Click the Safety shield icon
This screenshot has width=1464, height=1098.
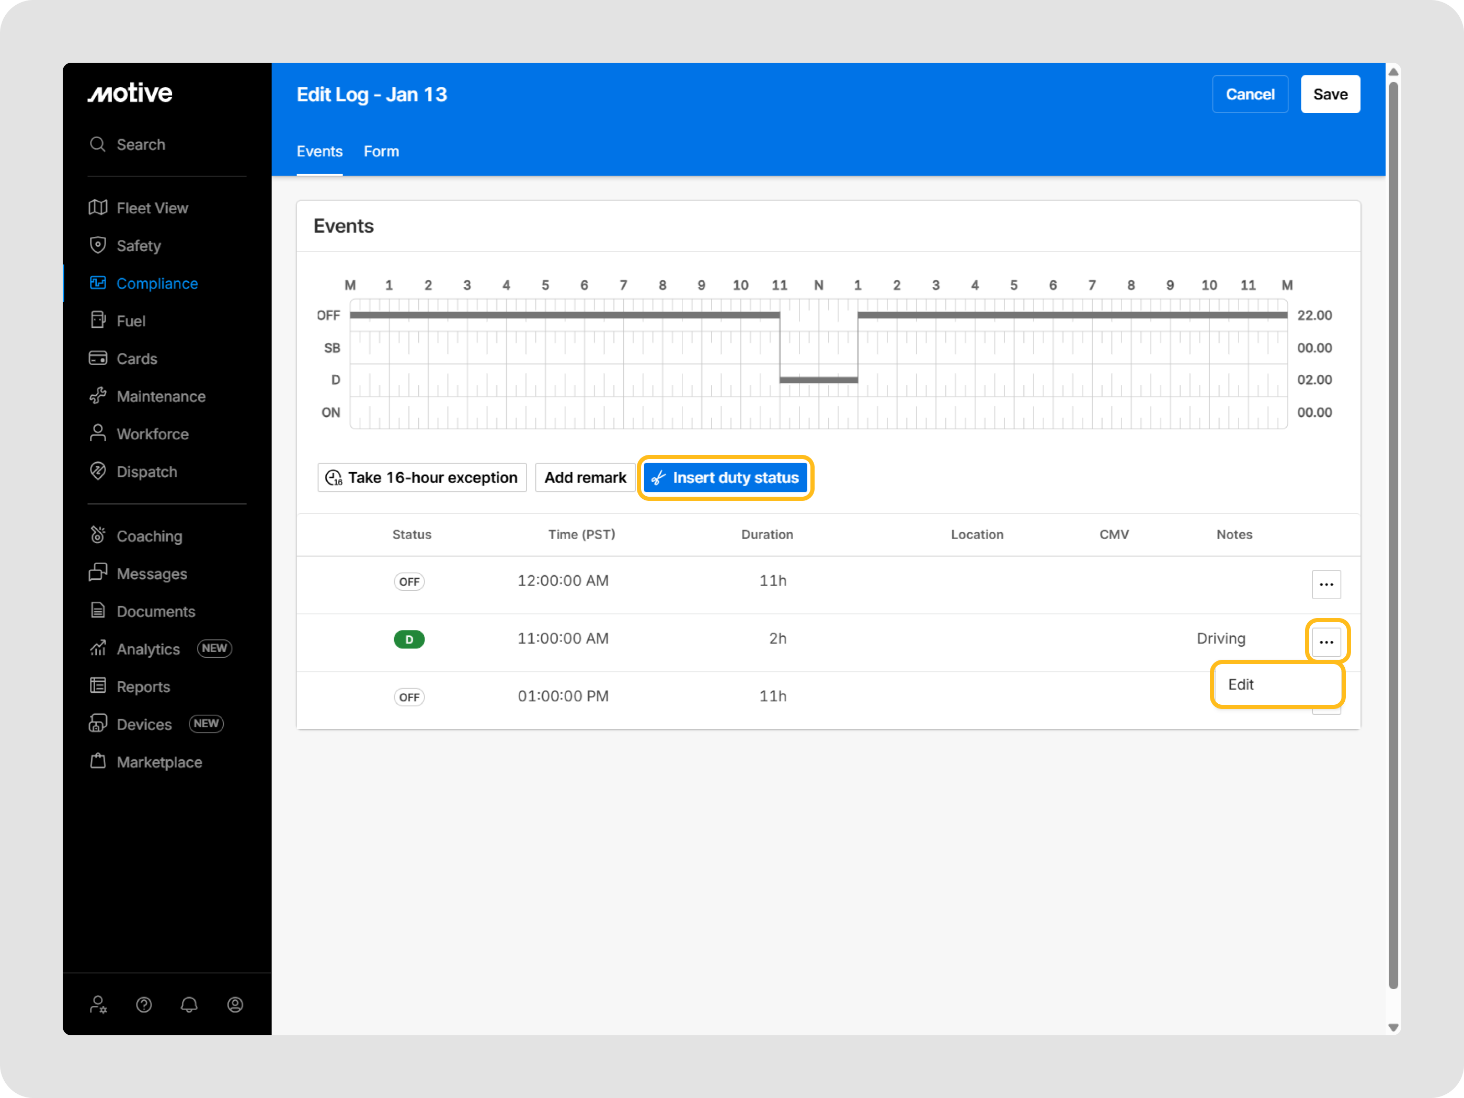[98, 246]
